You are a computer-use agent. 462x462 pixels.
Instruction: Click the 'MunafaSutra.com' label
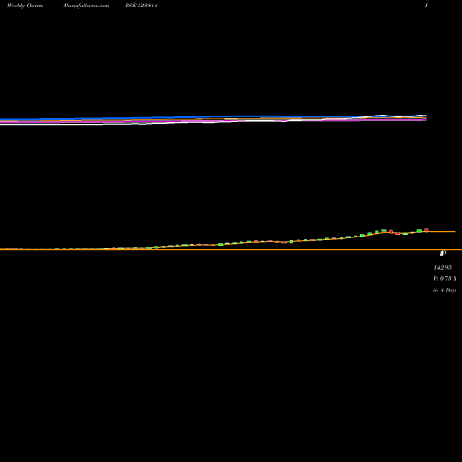click(x=86, y=6)
